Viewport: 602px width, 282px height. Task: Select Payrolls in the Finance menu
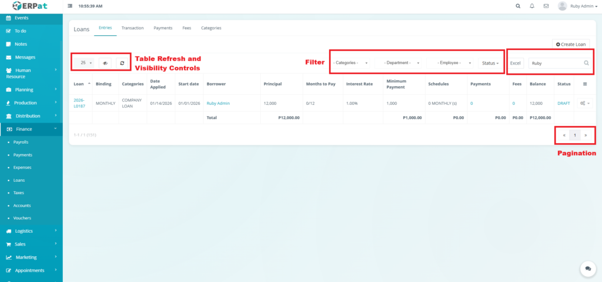tap(21, 142)
